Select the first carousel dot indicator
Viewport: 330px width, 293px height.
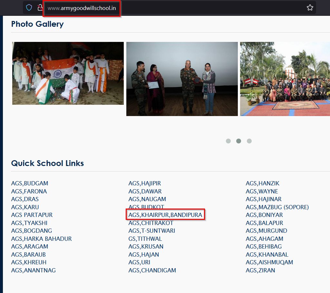(228, 141)
